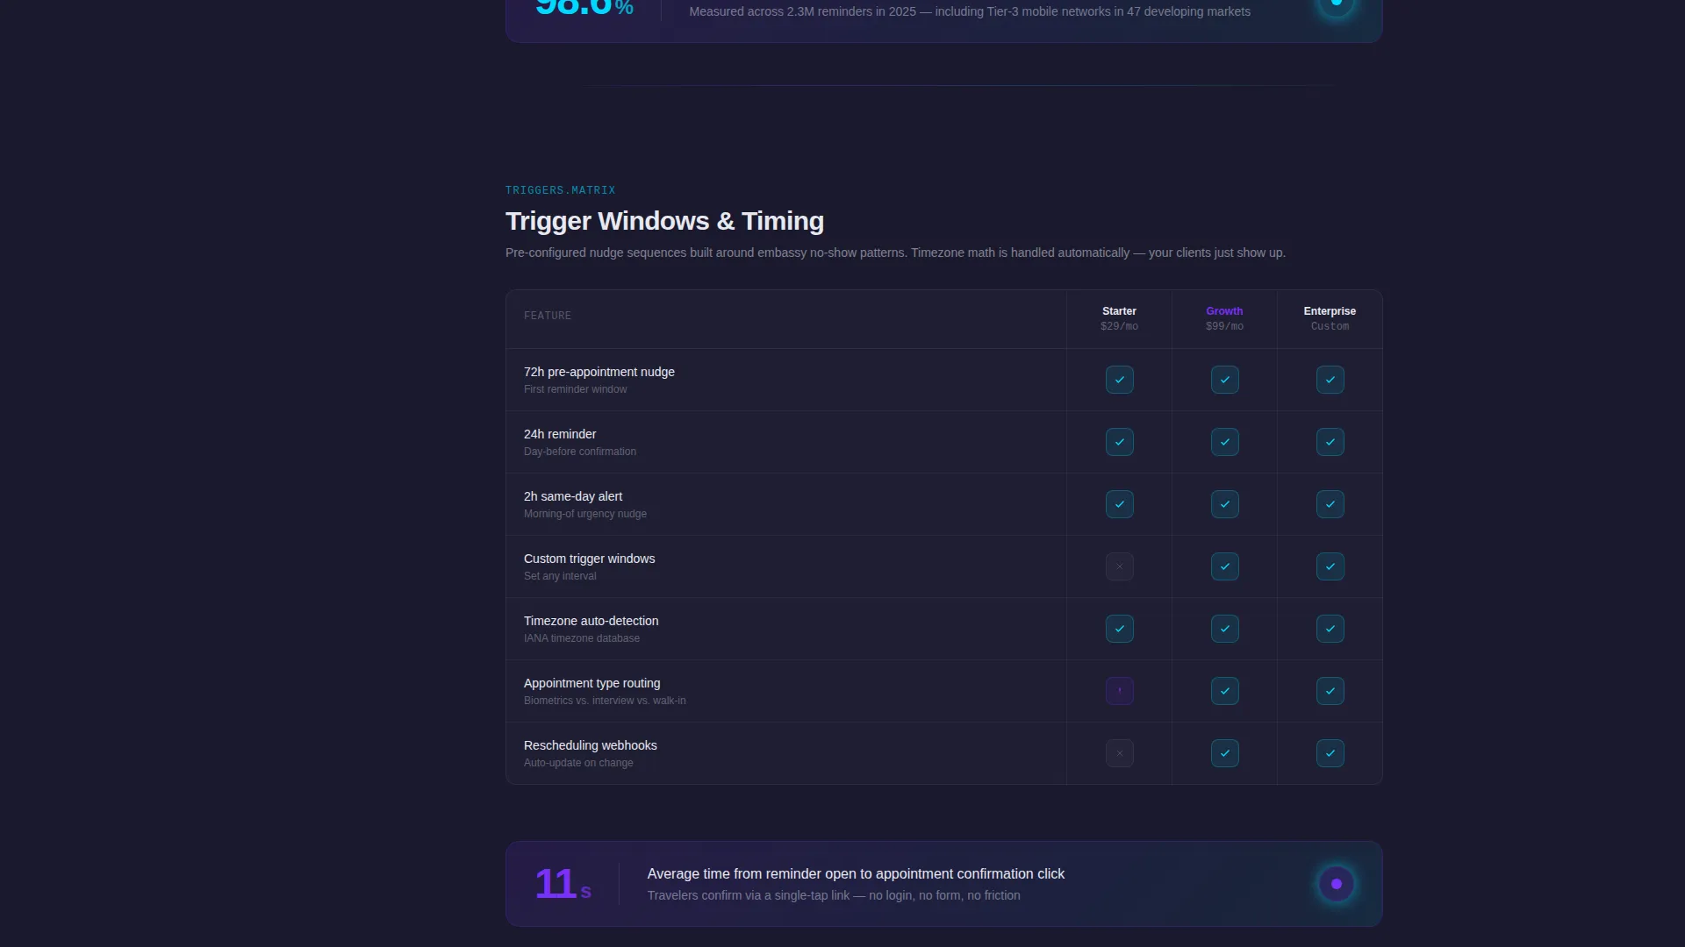Click 'Day-before confirmation' subtext
Screen dimensions: 1685x947
click(x=580, y=452)
